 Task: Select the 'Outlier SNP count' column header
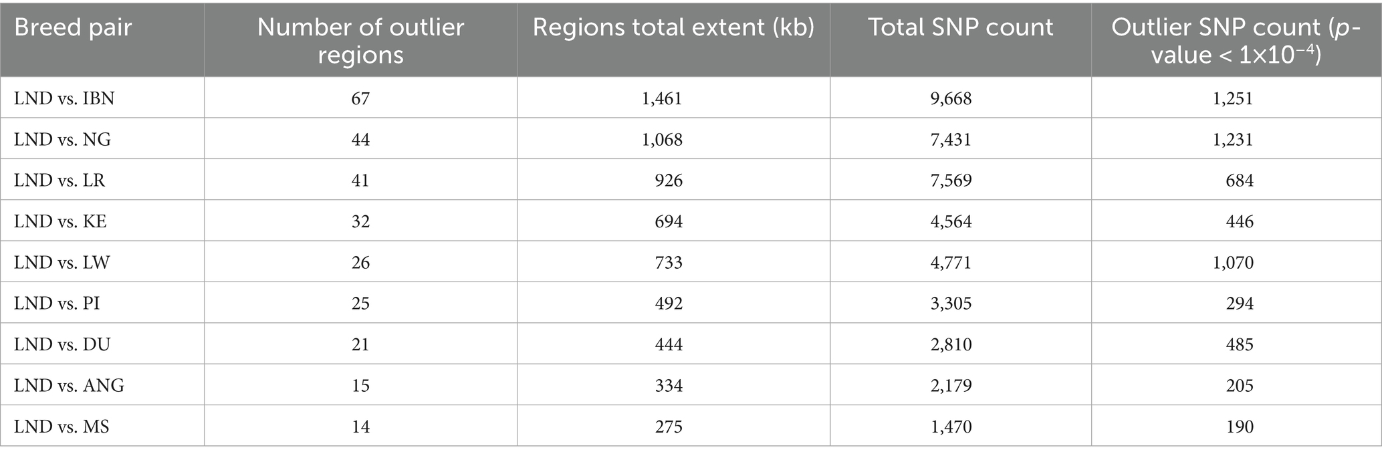click(x=1236, y=40)
